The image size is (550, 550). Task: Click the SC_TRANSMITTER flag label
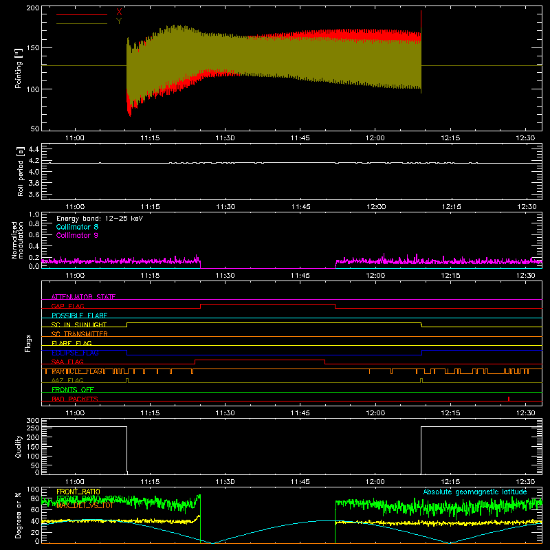click(79, 334)
